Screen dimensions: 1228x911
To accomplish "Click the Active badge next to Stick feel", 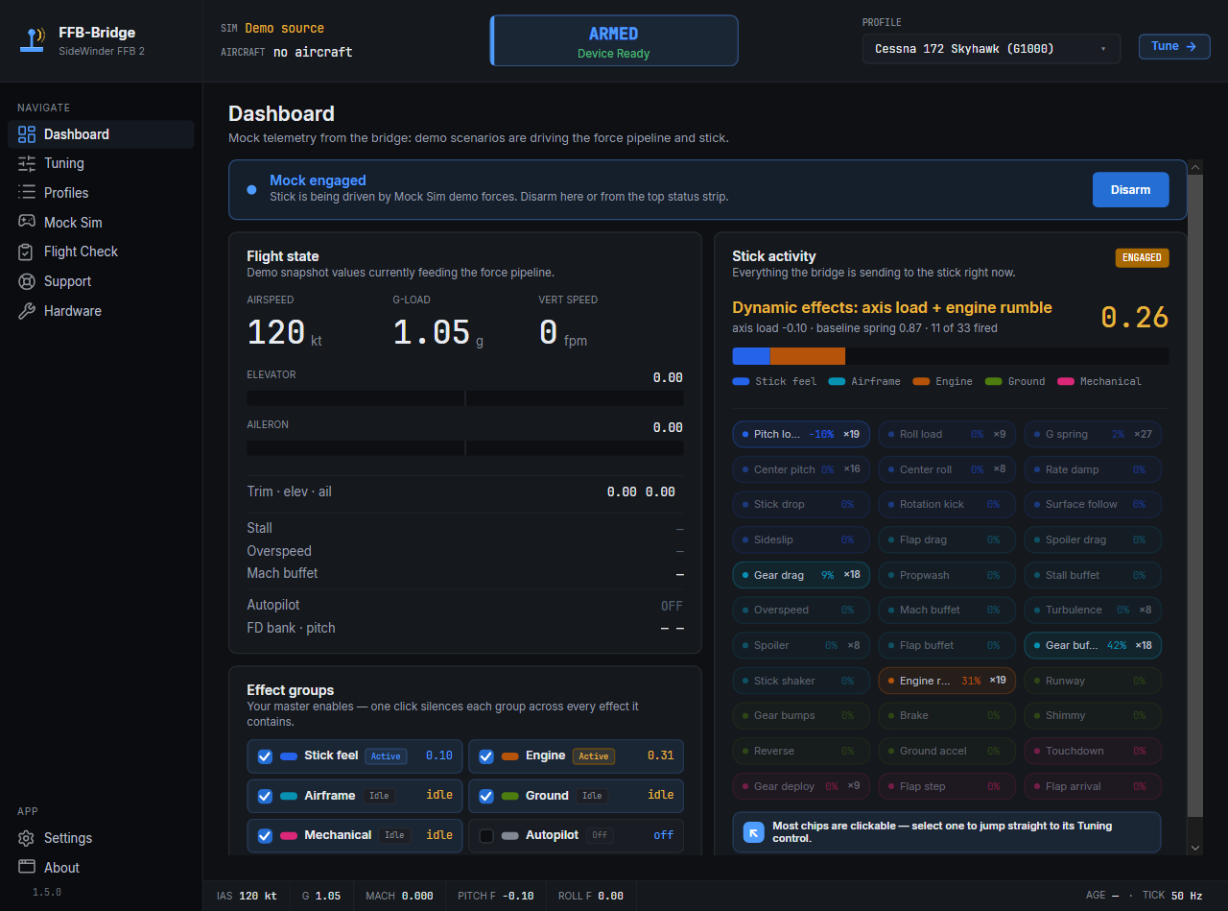I will point(386,756).
